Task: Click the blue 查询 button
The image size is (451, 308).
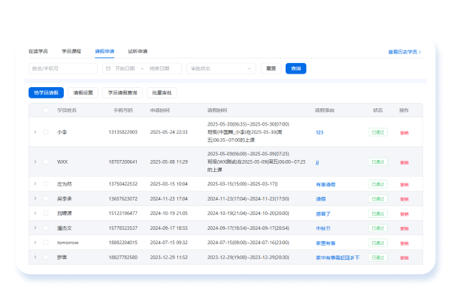Action: [295, 68]
